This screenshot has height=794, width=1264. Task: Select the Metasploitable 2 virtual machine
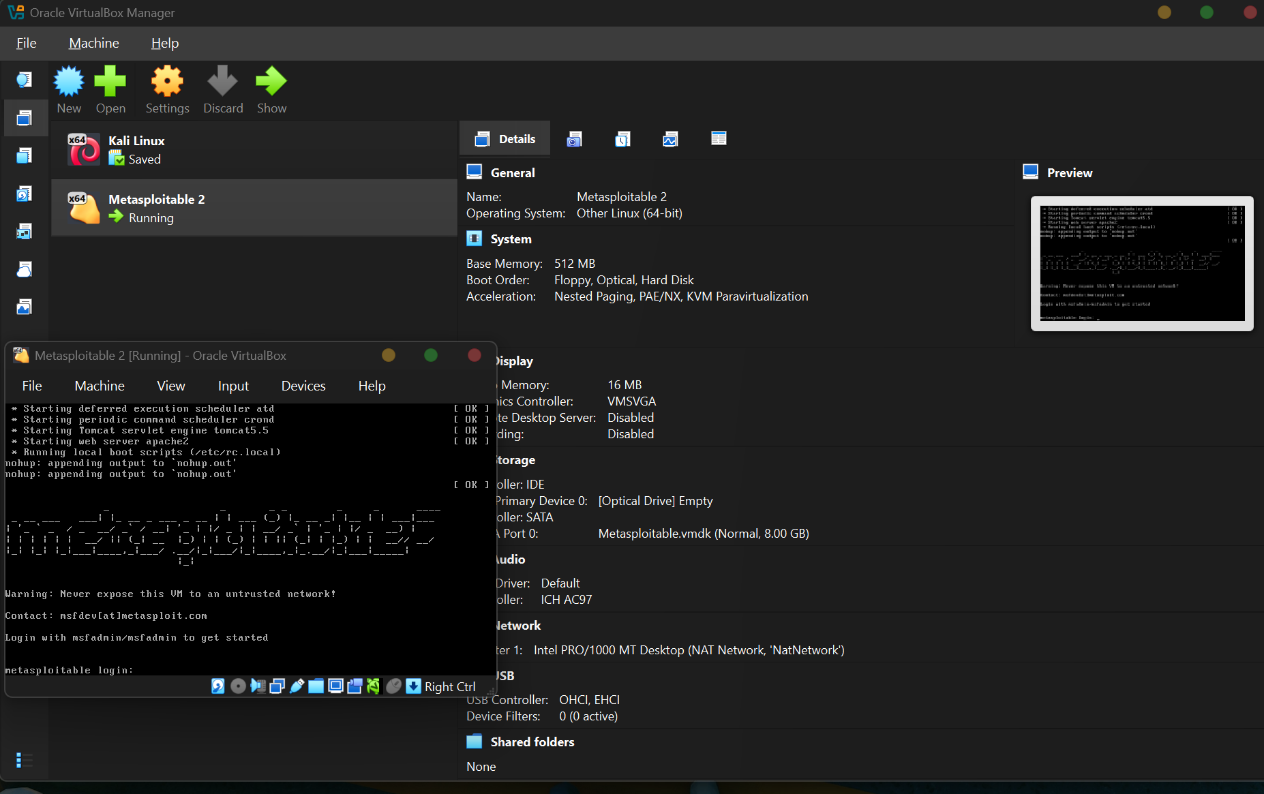point(254,208)
